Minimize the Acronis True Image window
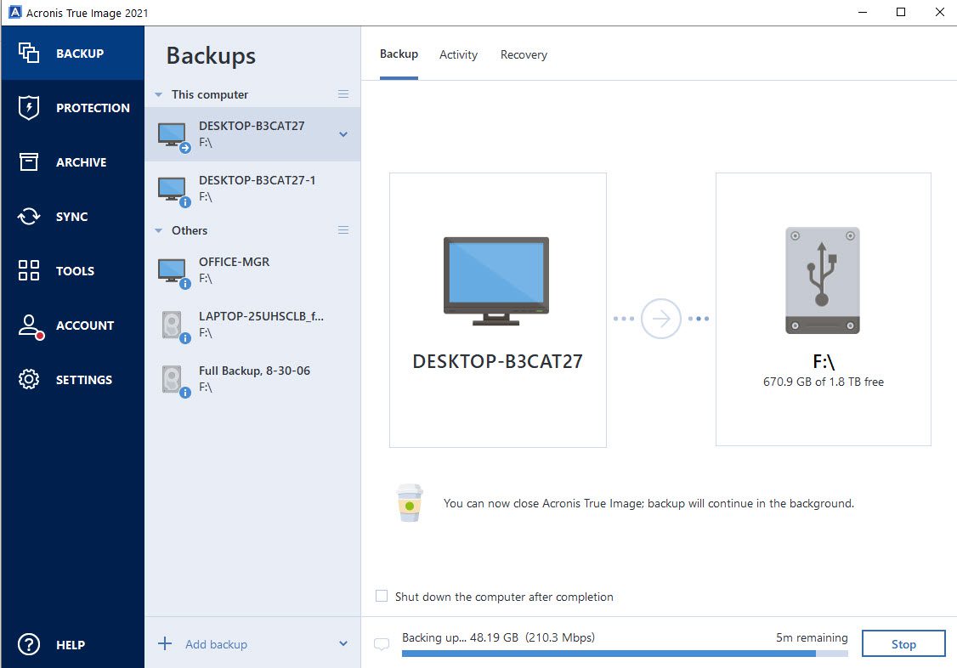 [863, 12]
